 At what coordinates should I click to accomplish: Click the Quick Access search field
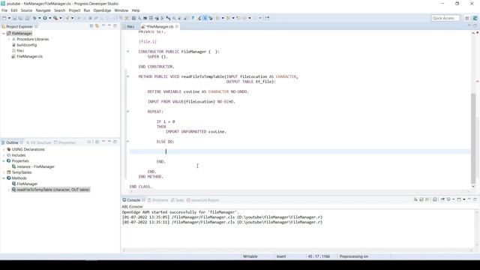(x=445, y=18)
